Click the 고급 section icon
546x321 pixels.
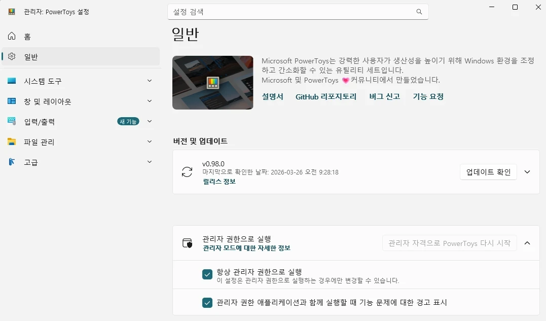pos(12,162)
